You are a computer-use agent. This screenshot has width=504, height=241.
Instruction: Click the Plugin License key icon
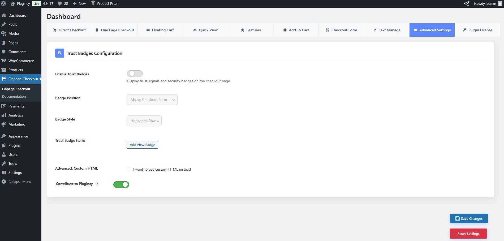(x=464, y=30)
